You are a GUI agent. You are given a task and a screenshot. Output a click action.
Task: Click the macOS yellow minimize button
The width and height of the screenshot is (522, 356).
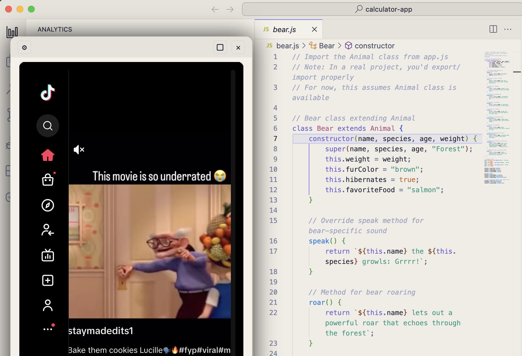20,9
